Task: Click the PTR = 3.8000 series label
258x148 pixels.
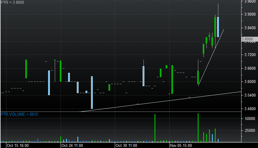Action: click(x=12, y=3)
